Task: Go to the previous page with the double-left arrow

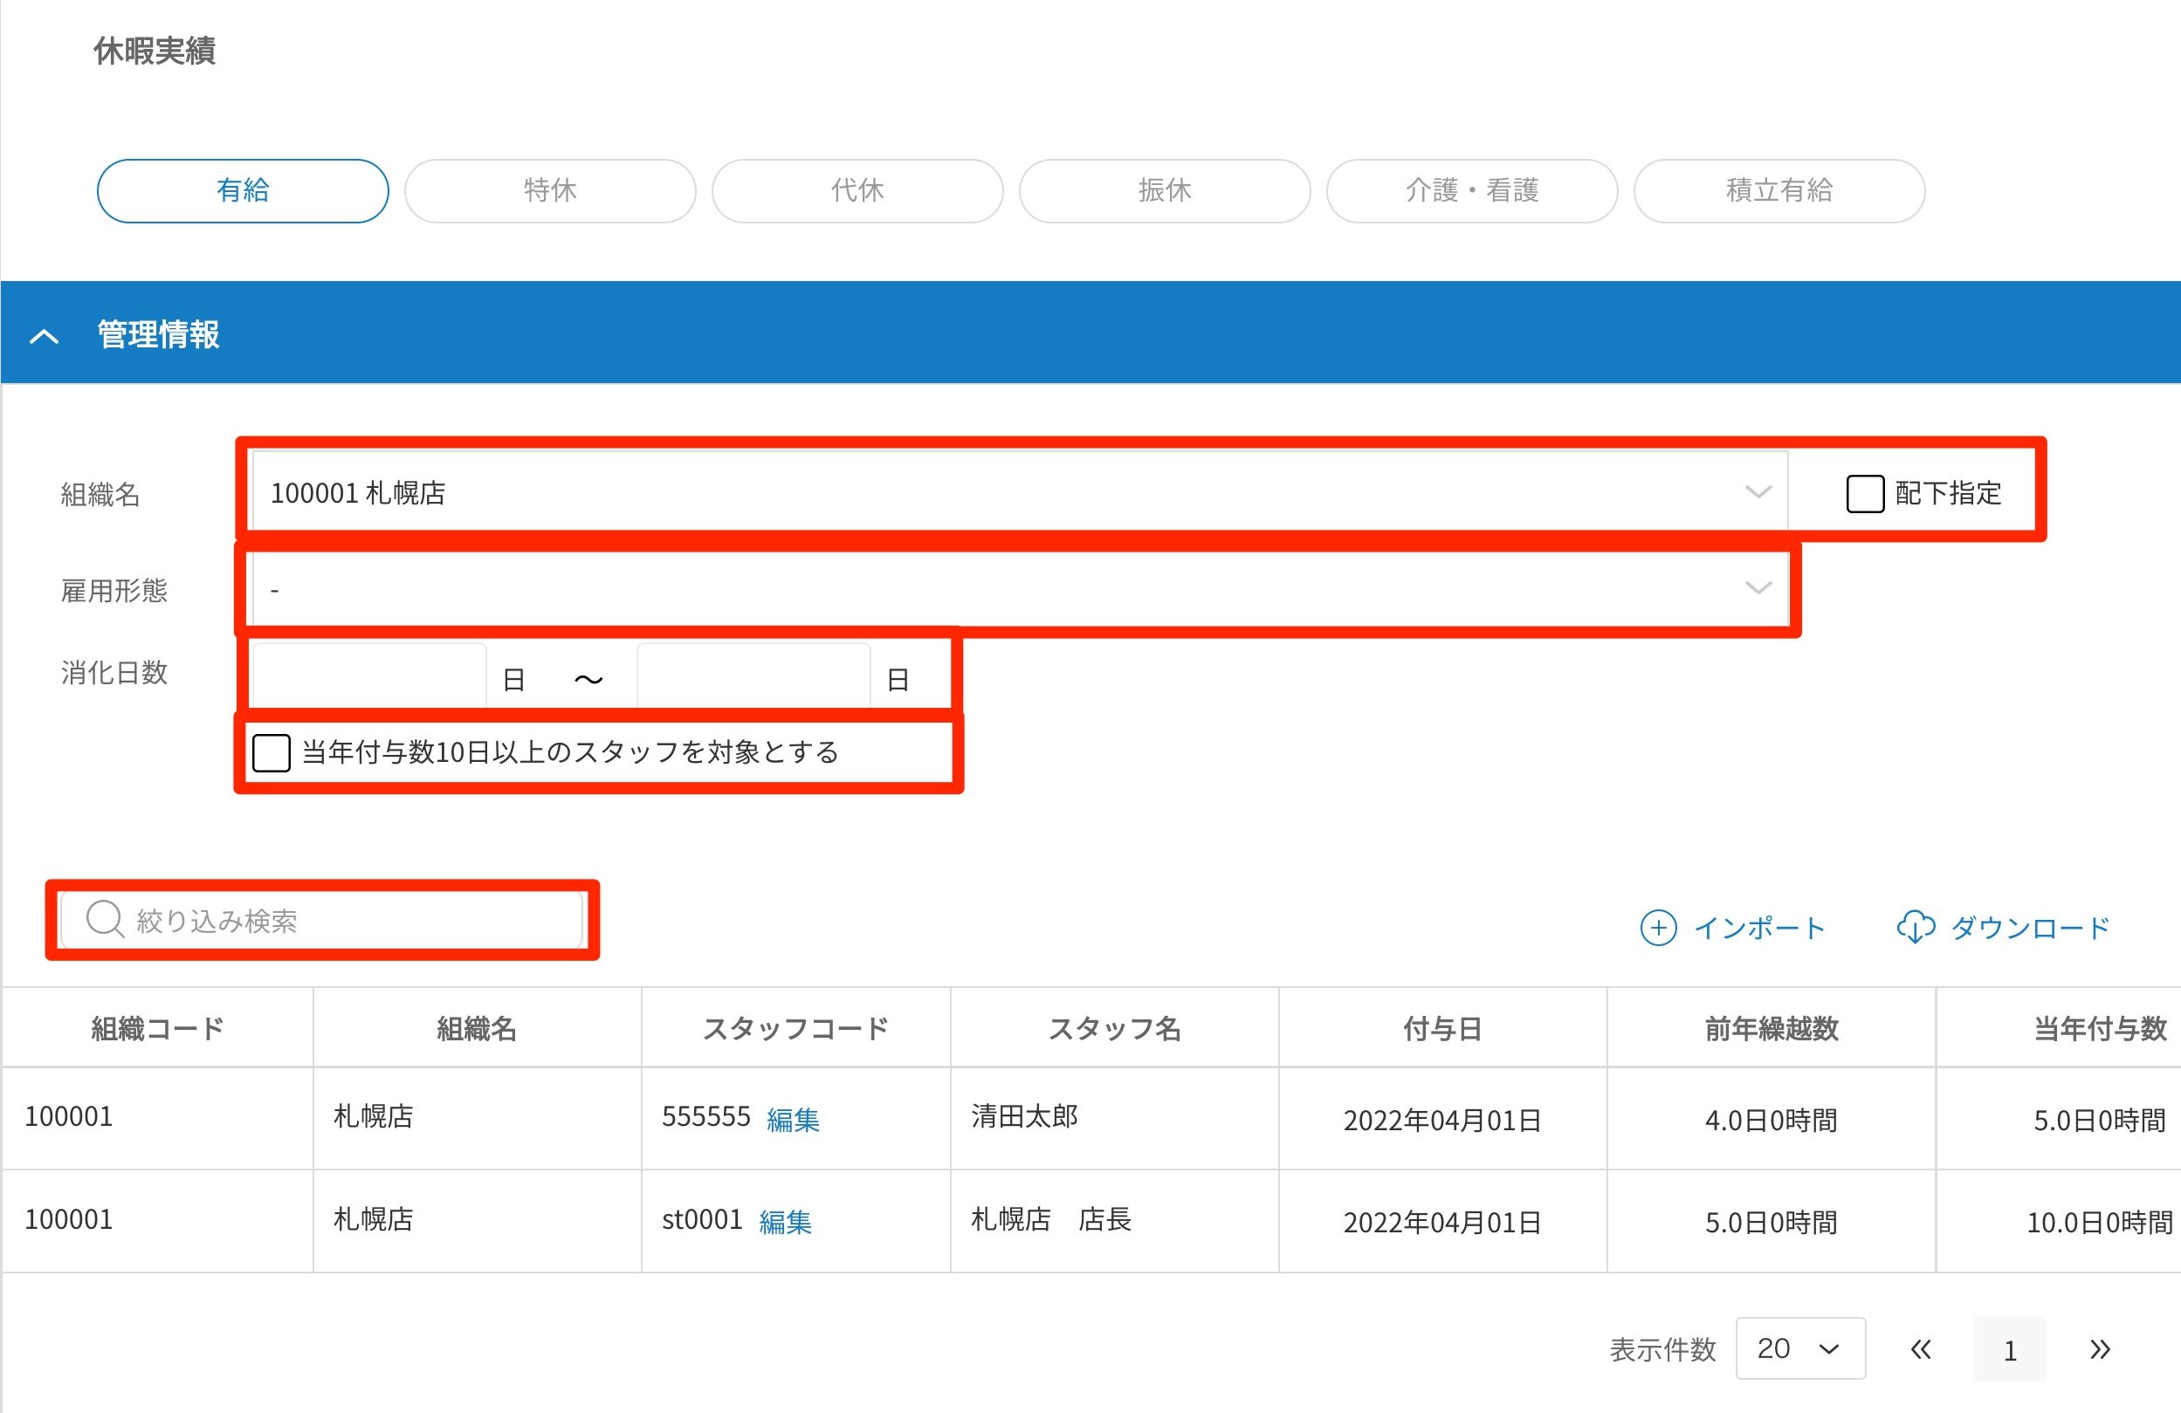Action: pos(1921,1349)
